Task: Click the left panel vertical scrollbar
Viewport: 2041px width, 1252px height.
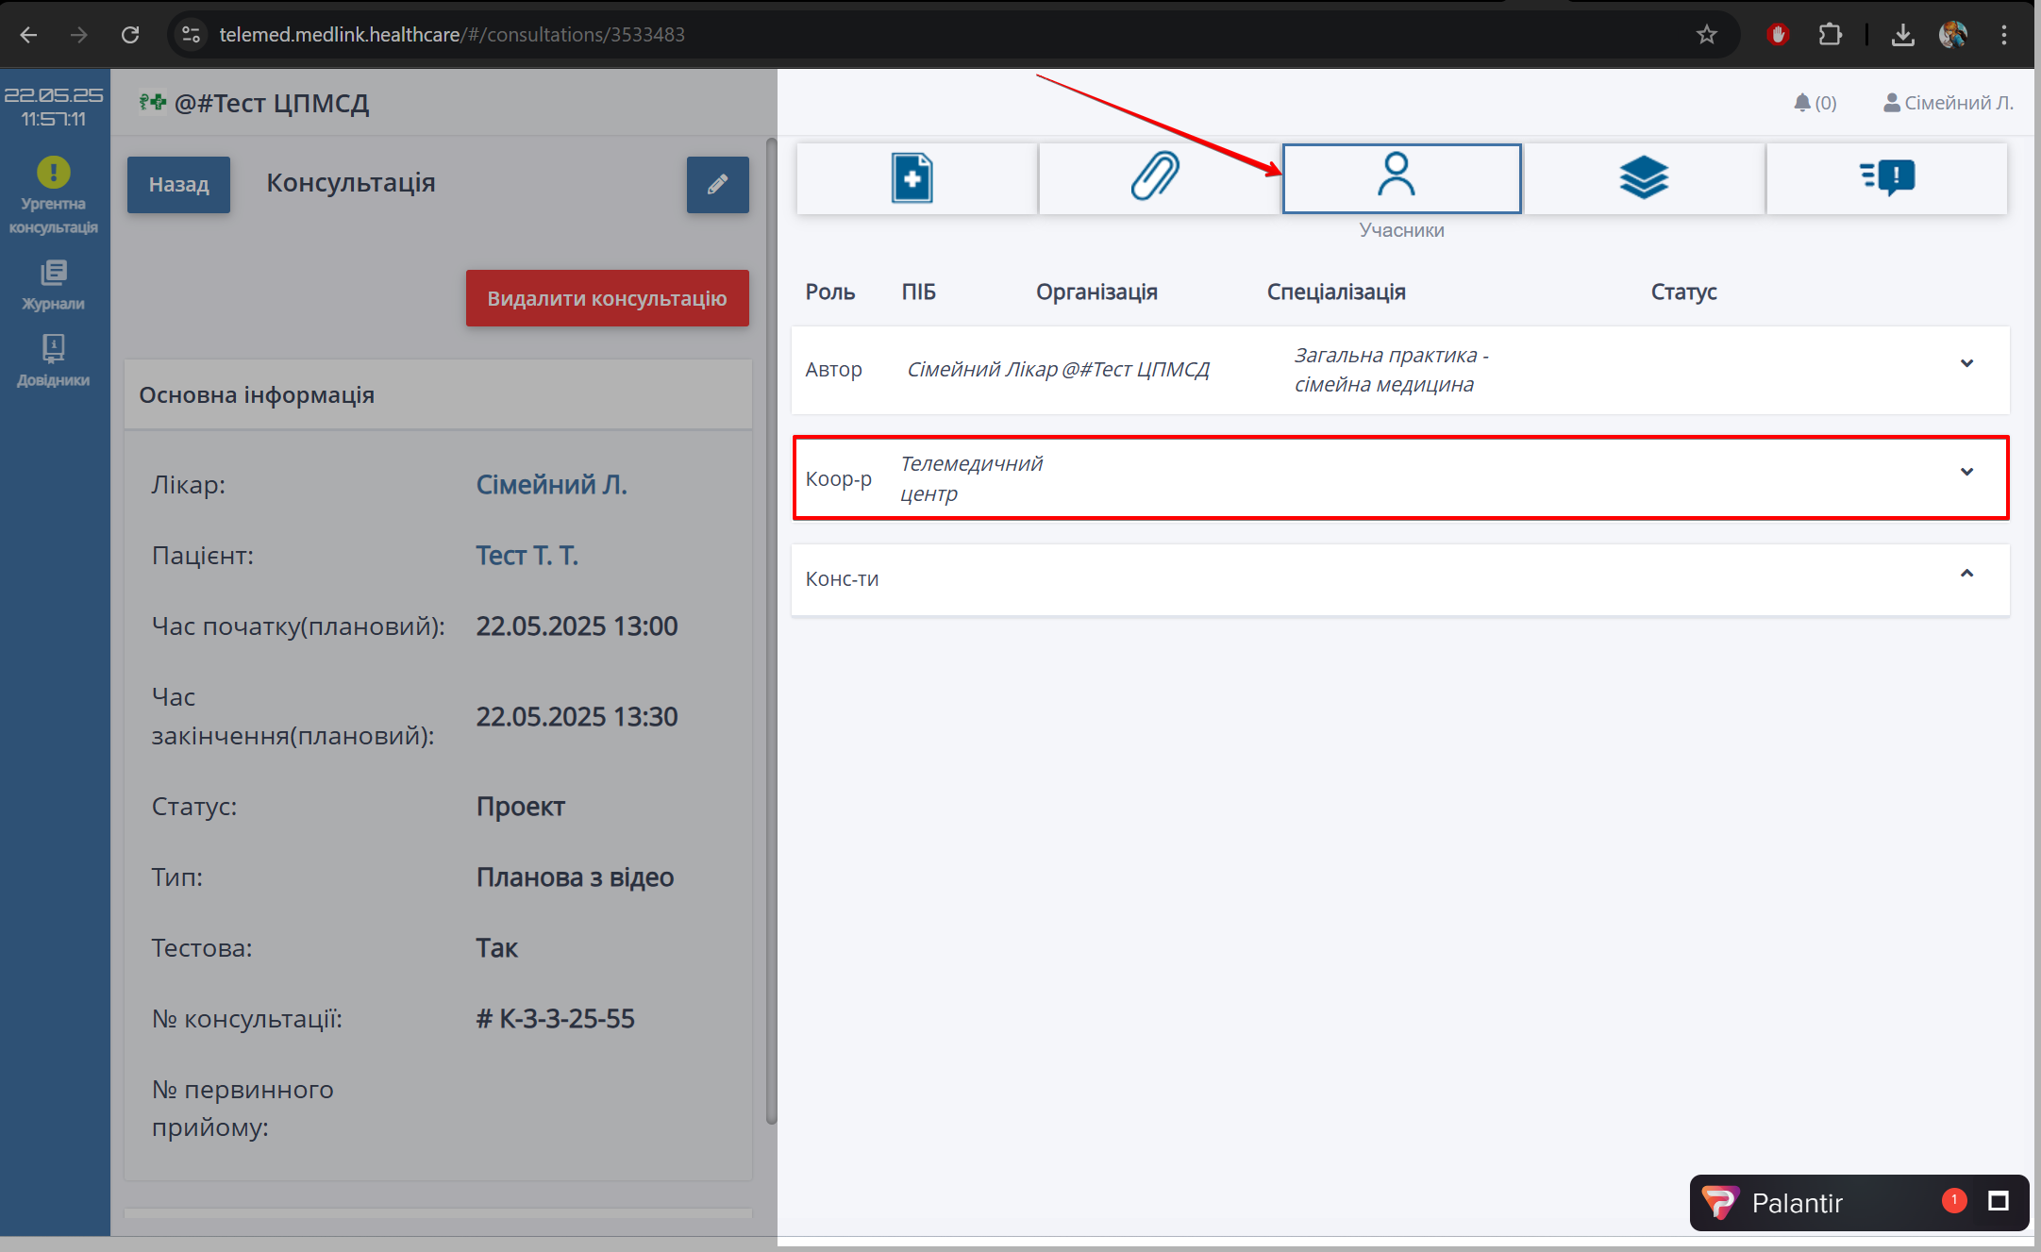Action: coord(771,632)
